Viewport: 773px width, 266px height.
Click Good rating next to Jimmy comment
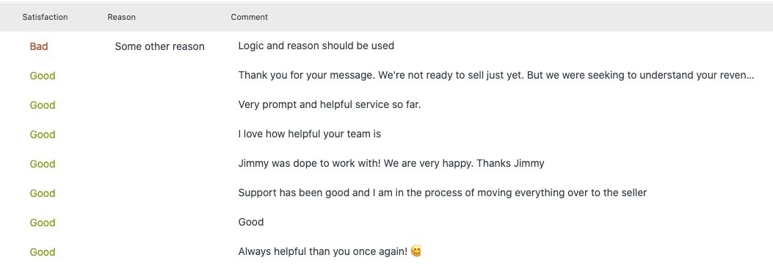point(43,164)
